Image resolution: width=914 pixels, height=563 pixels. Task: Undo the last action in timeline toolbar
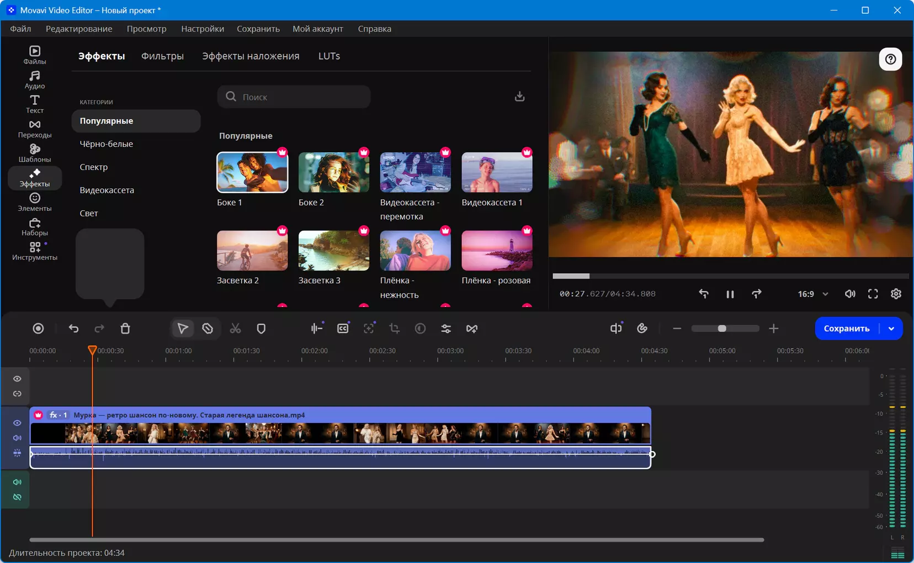pyautogui.click(x=73, y=328)
